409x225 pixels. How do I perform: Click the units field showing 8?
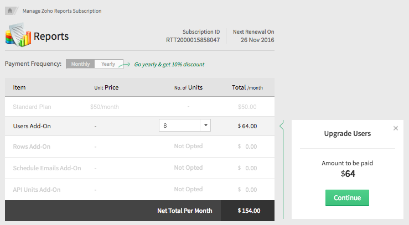tap(179, 125)
